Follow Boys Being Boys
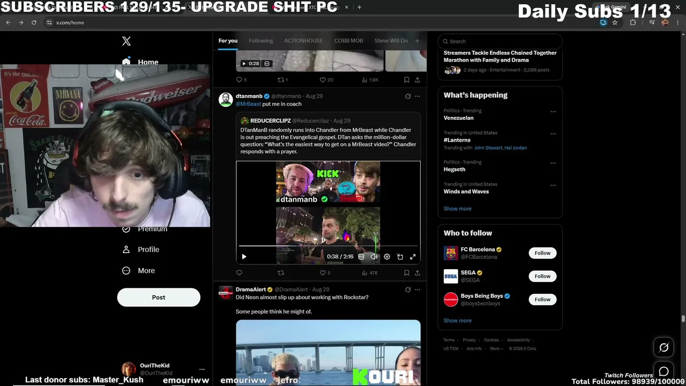The image size is (686, 386). point(542,299)
